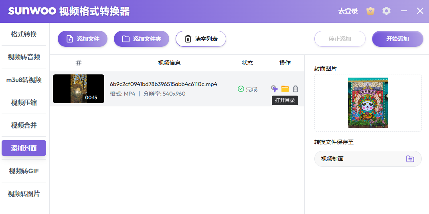
Task: Go to 视频压缩 section
Action: [x=24, y=102]
